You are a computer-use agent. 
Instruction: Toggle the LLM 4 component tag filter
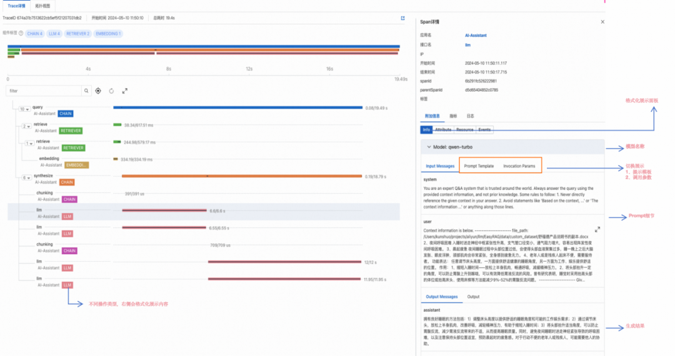[54, 33]
